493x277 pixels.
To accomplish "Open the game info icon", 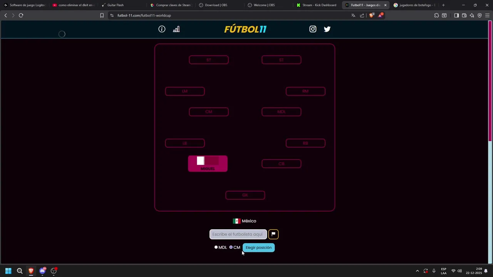I will click(162, 29).
